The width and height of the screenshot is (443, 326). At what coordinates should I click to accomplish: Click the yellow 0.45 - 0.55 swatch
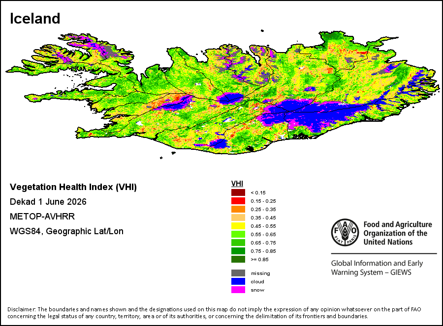click(x=238, y=226)
